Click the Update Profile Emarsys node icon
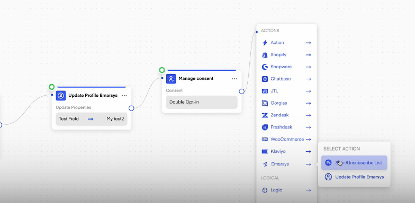 point(60,95)
